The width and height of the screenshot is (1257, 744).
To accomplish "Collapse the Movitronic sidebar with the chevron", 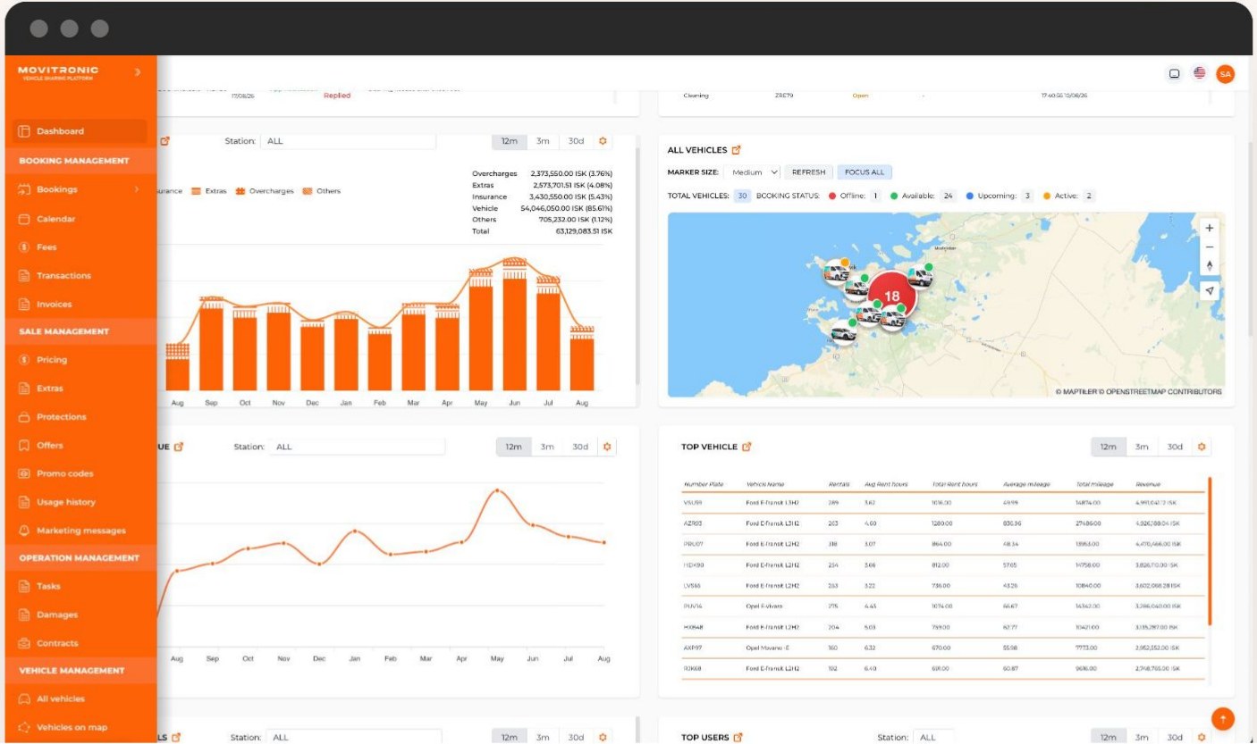I will (x=137, y=71).
